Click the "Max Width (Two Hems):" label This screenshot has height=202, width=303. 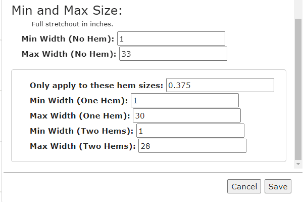point(82,146)
